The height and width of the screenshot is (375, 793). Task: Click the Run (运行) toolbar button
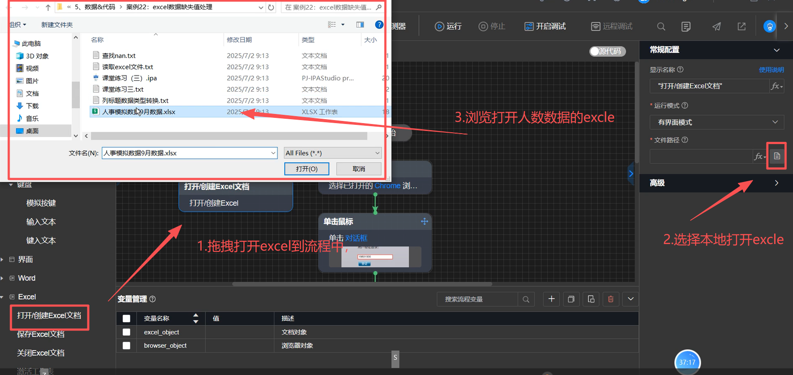[x=448, y=26]
